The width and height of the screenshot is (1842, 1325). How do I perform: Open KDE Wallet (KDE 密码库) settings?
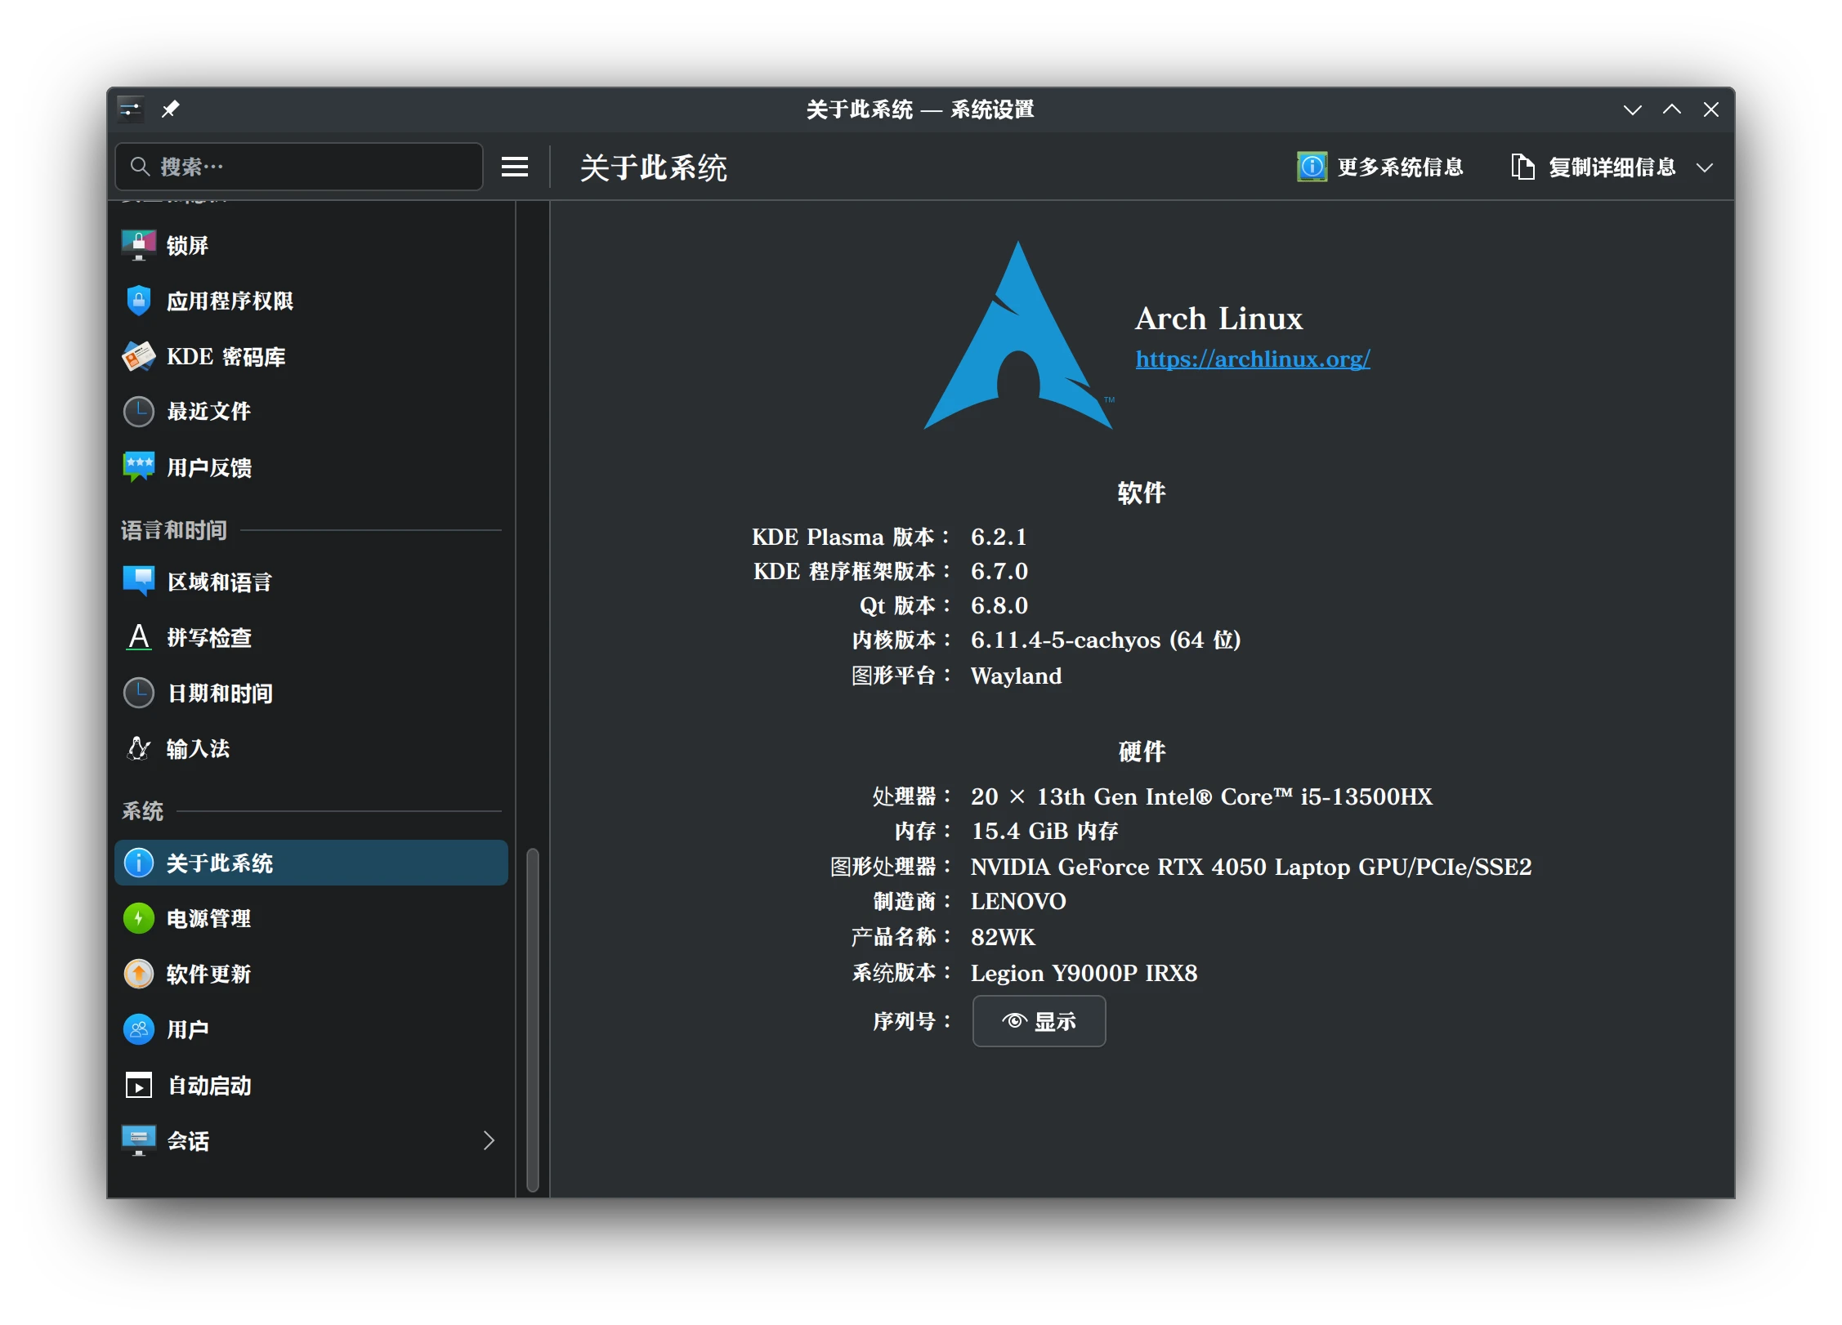pyautogui.click(x=226, y=356)
